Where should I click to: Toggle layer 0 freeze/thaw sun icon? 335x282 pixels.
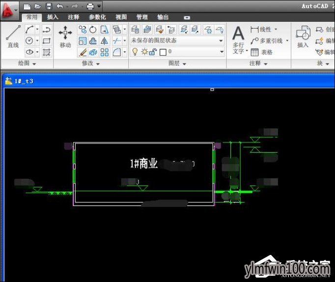tap(144, 52)
